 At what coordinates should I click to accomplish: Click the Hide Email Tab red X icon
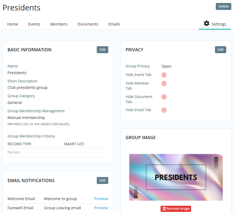pyautogui.click(x=164, y=110)
